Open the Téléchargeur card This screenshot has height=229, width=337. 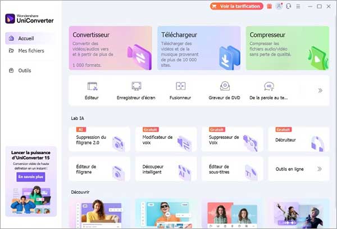click(x=199, y=48)
